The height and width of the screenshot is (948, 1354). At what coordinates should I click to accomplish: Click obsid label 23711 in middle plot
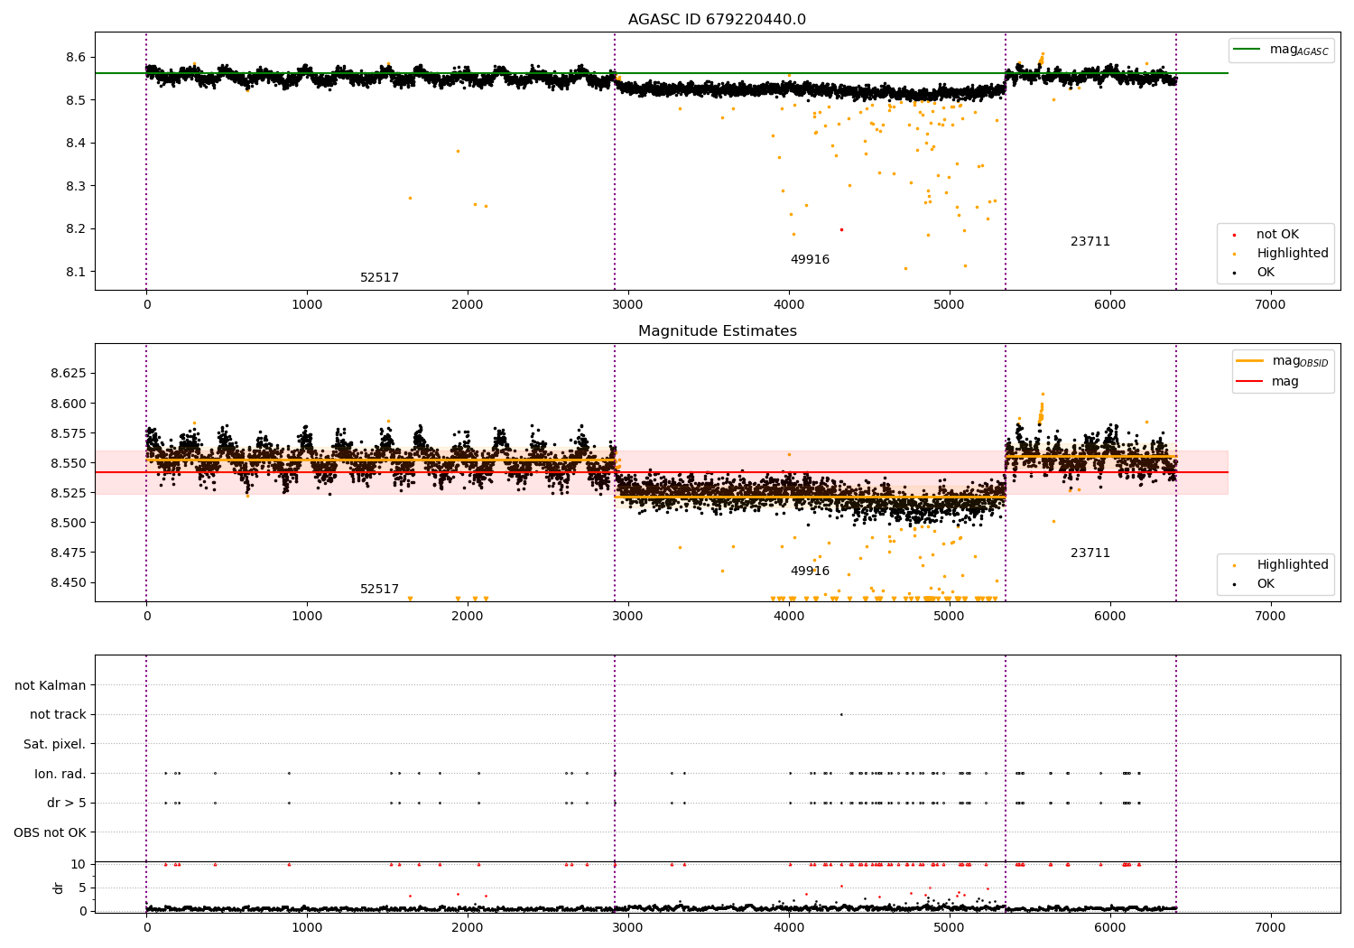point(1090,553)
